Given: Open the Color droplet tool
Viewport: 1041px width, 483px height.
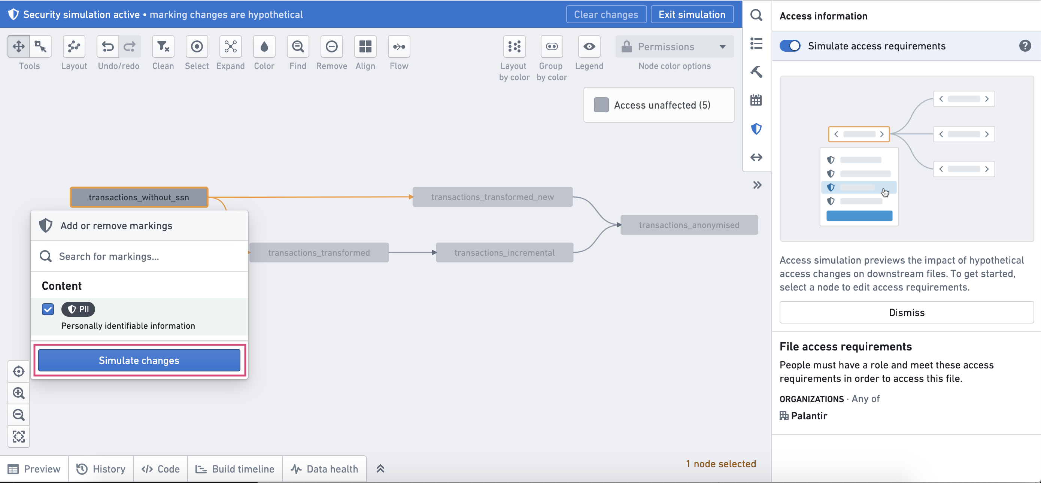Looking at the screenshot, I should coord(264,46).
